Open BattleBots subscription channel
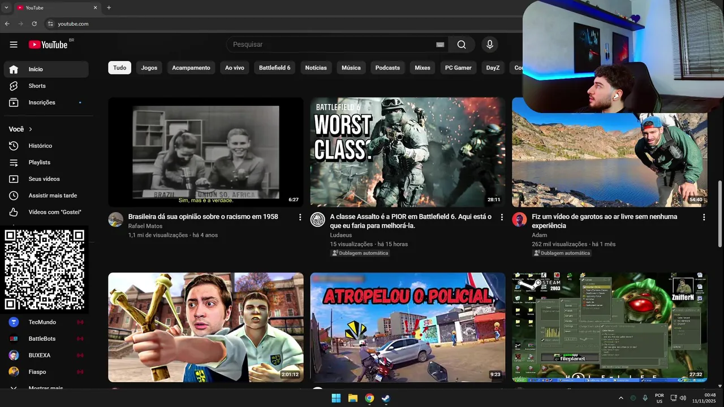Image resolution: width=724 pixels, height=407 pixels. [x=46, y=339]
